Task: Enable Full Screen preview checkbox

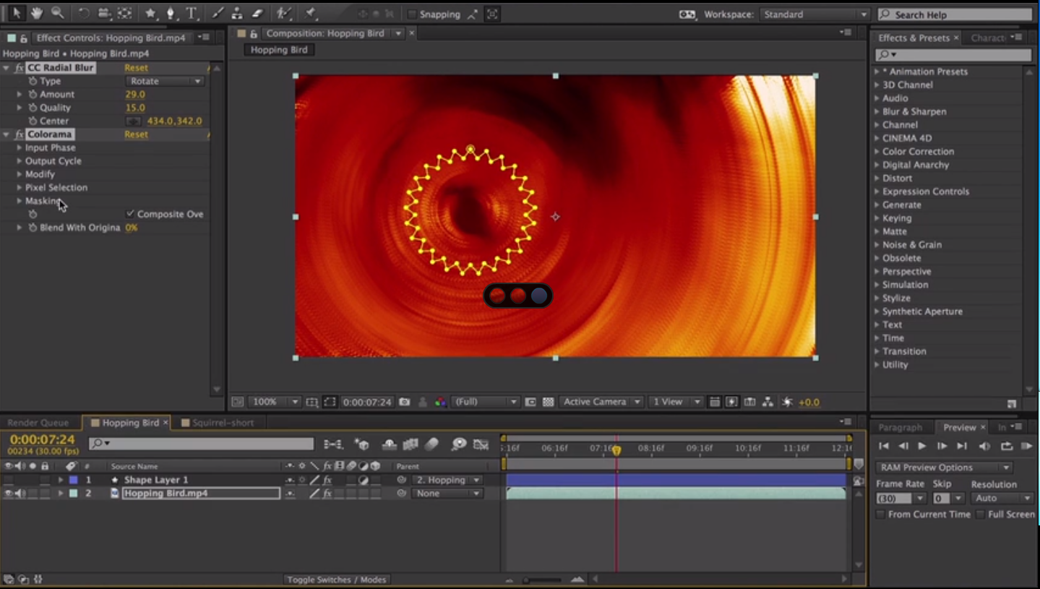Action: coord(981,515)
